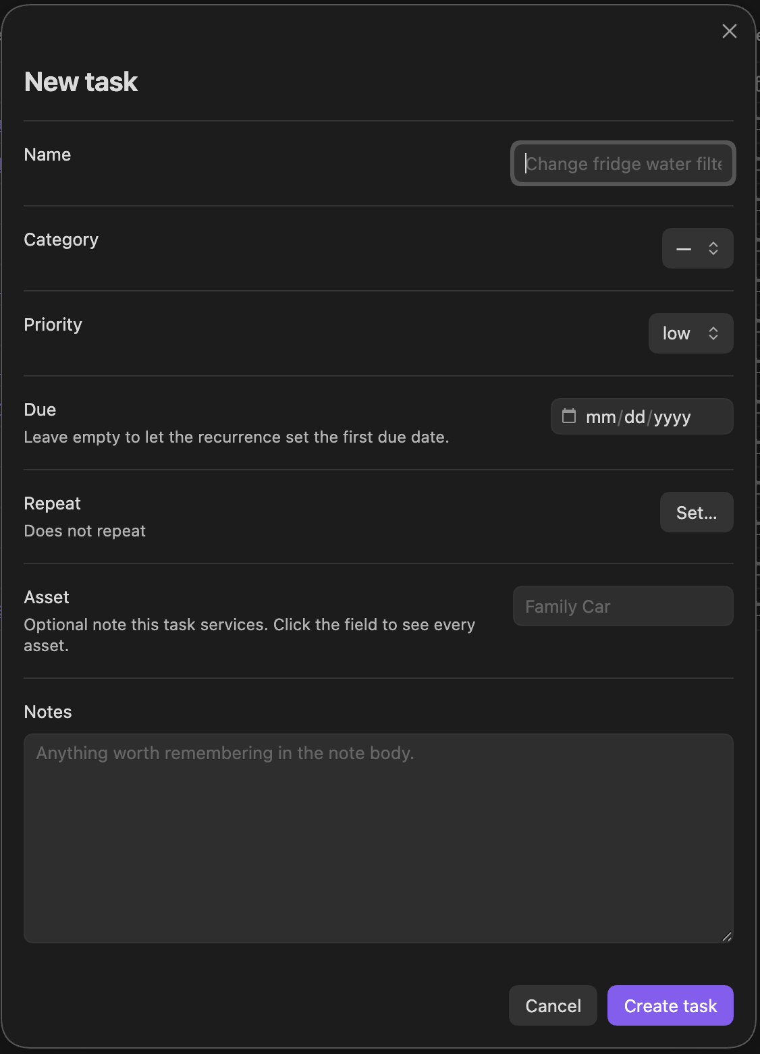Click the Name label
760x1054 pixels.
[47, 155]
